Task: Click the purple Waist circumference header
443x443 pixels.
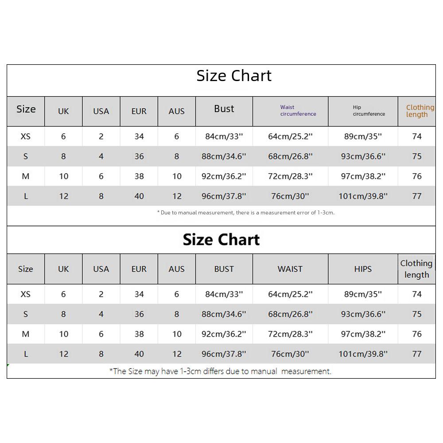Action: (x=298, y=110)
